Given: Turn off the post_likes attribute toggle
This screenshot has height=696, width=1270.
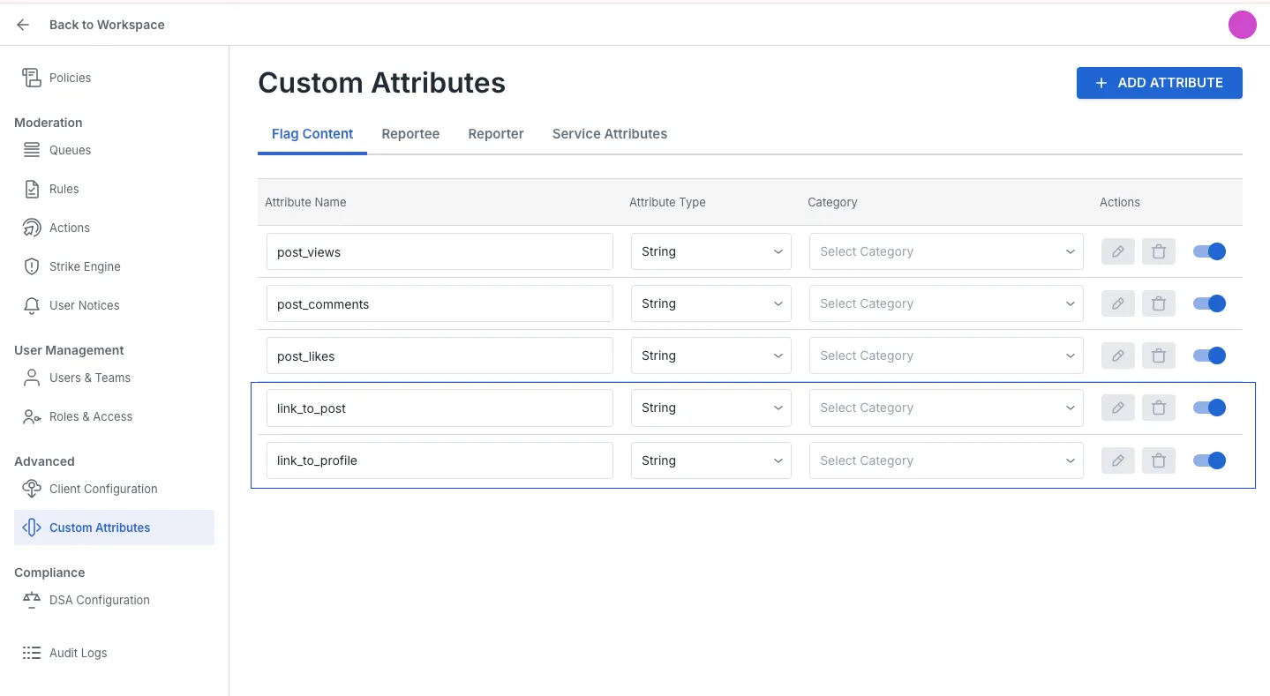Looking at the screenshot, I should 1209,355.
